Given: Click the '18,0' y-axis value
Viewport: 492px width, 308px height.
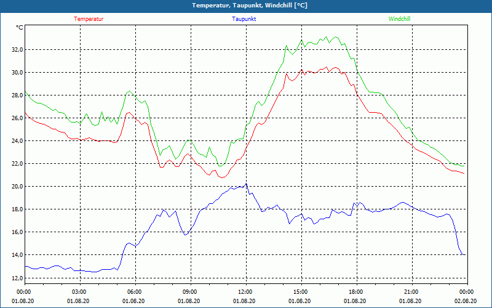Looking at the screenshot, I should click(x=17, y=209).
